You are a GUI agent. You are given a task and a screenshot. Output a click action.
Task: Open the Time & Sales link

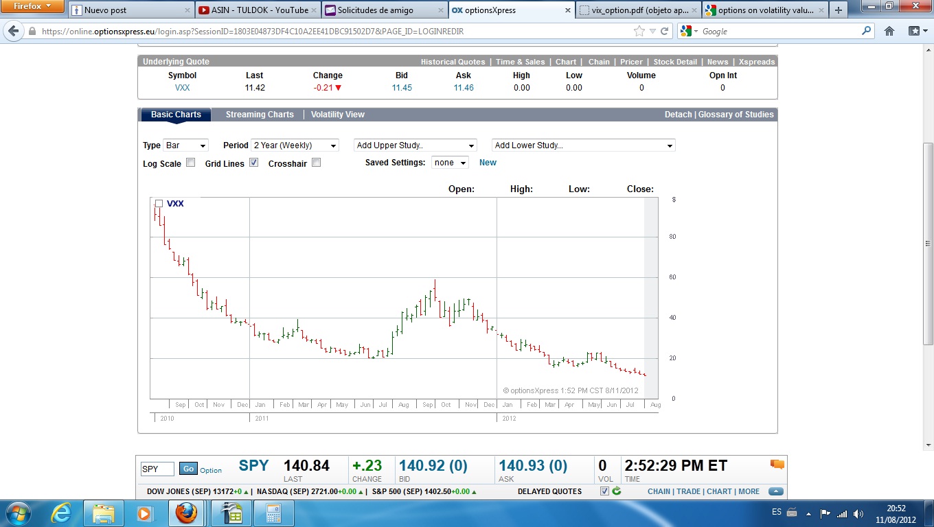[x=520, y=62]
